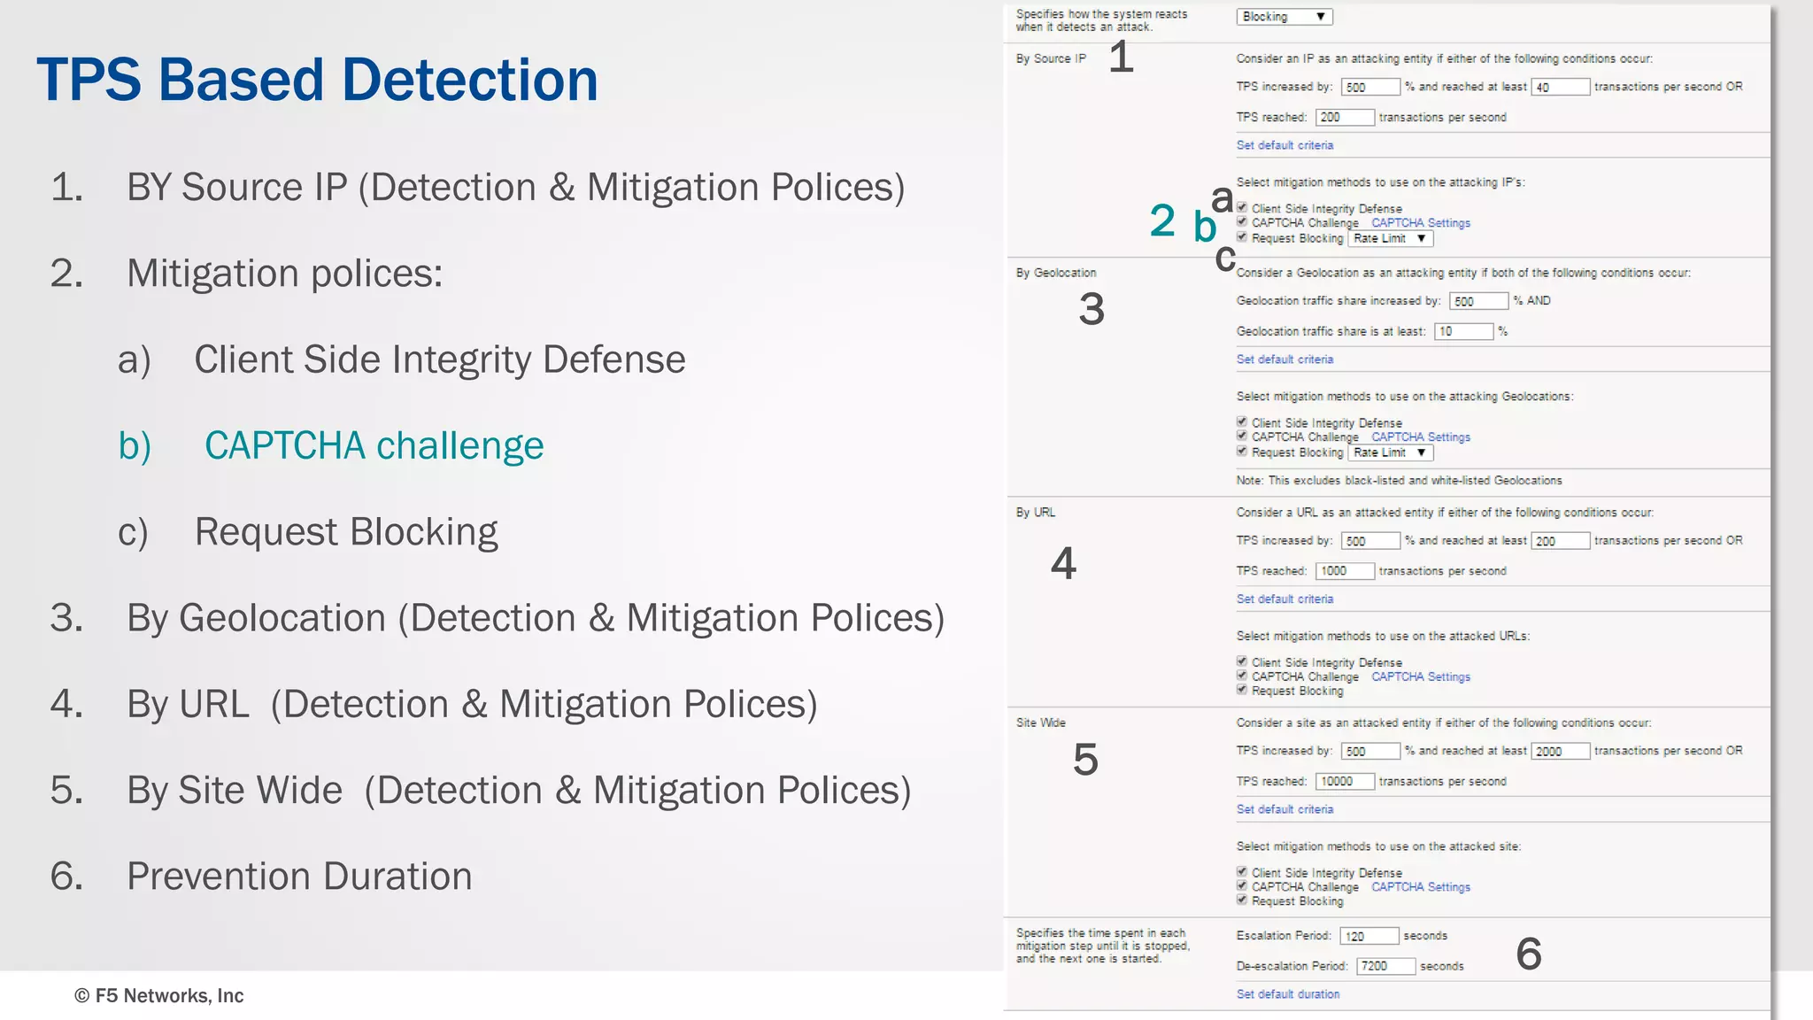Open CAPTCHA Settings link for Site Wide
The image size is (1813, 1020).
click(1421, 887)
